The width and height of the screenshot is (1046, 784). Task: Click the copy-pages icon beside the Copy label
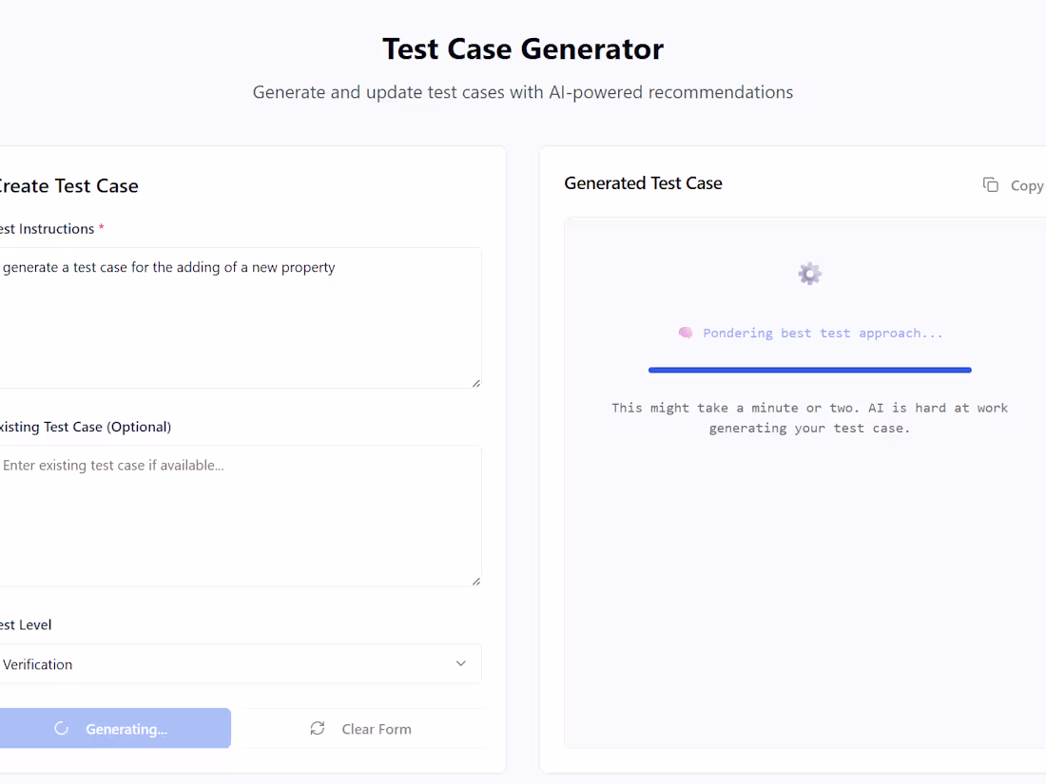coord(990,184)
